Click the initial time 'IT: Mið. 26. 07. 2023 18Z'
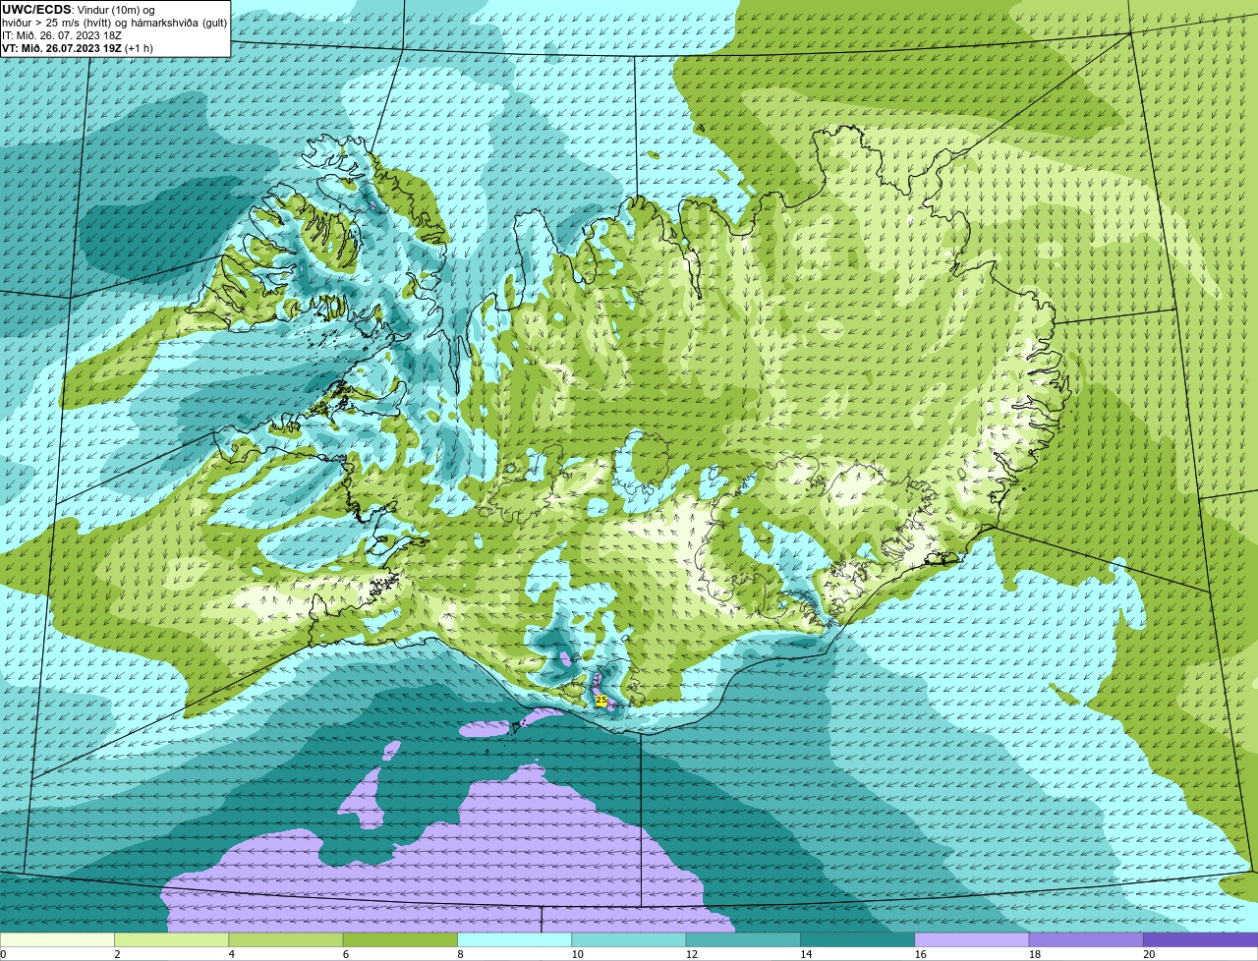The height and width of the screenshot is (961, 1258). (62, 35)
